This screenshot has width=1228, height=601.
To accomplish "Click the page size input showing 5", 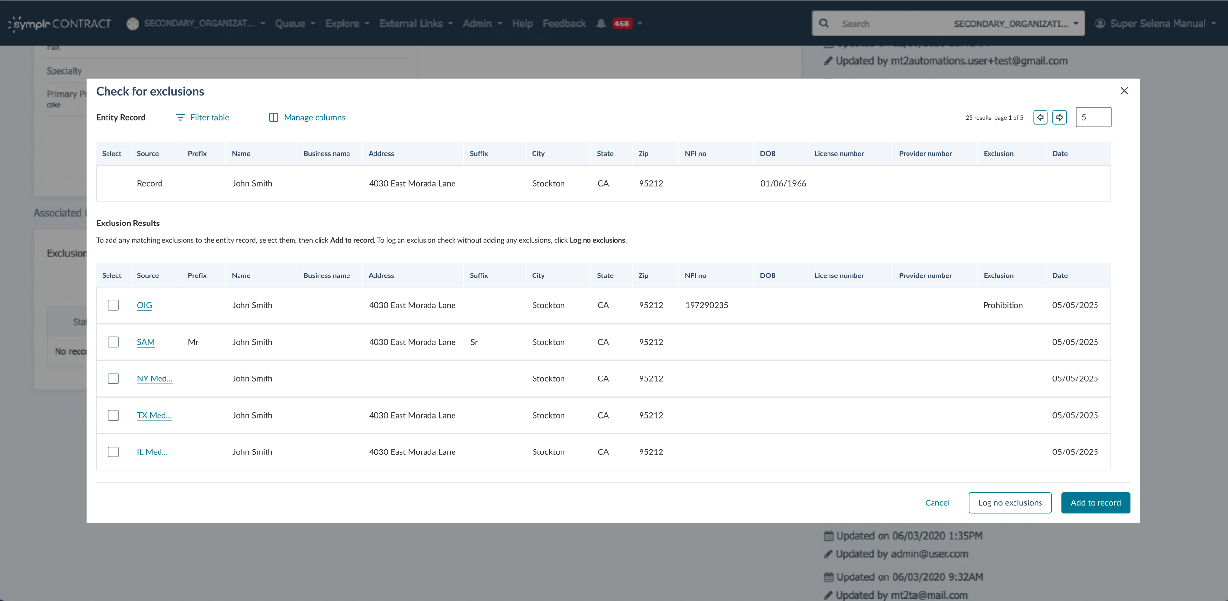I will [1094, 117].
